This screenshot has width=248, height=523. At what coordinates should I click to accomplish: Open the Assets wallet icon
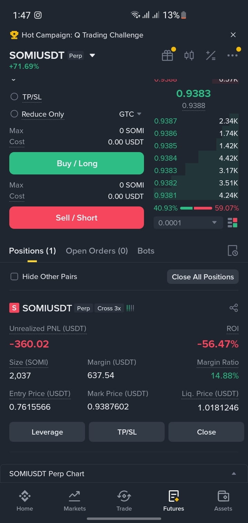click(x=223, y=496)
